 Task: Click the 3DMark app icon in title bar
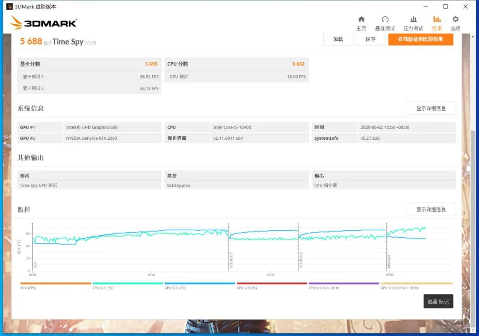coord(9,6)
